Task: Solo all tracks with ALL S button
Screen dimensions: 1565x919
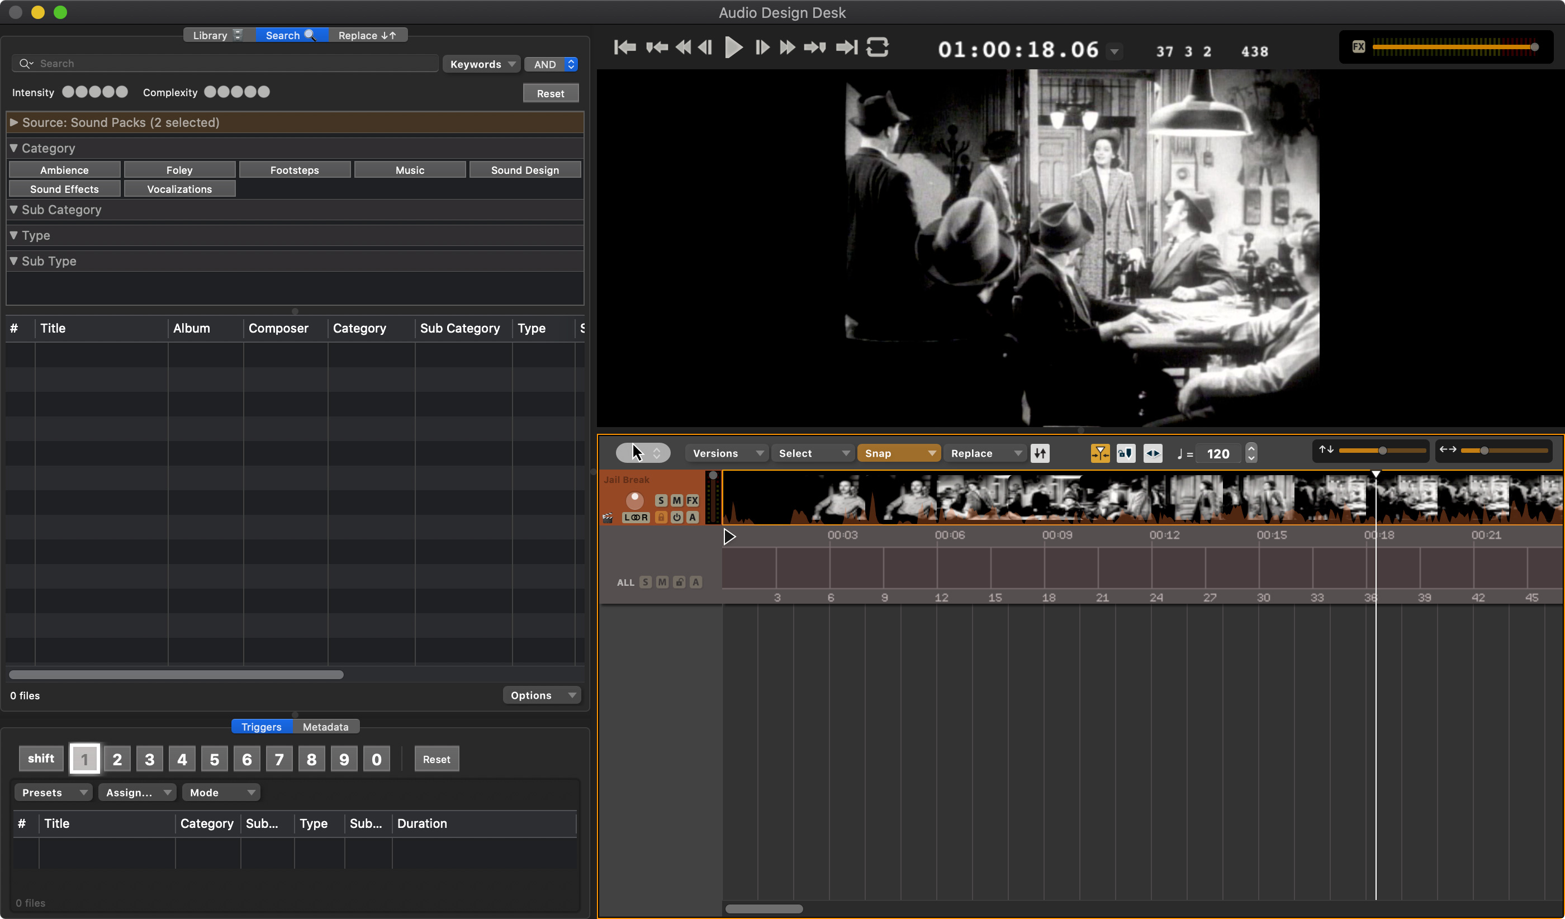Action: [x=646, y=582]
